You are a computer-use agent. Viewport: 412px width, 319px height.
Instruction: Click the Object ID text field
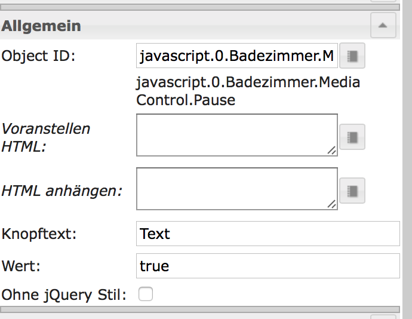click(237, 57)
